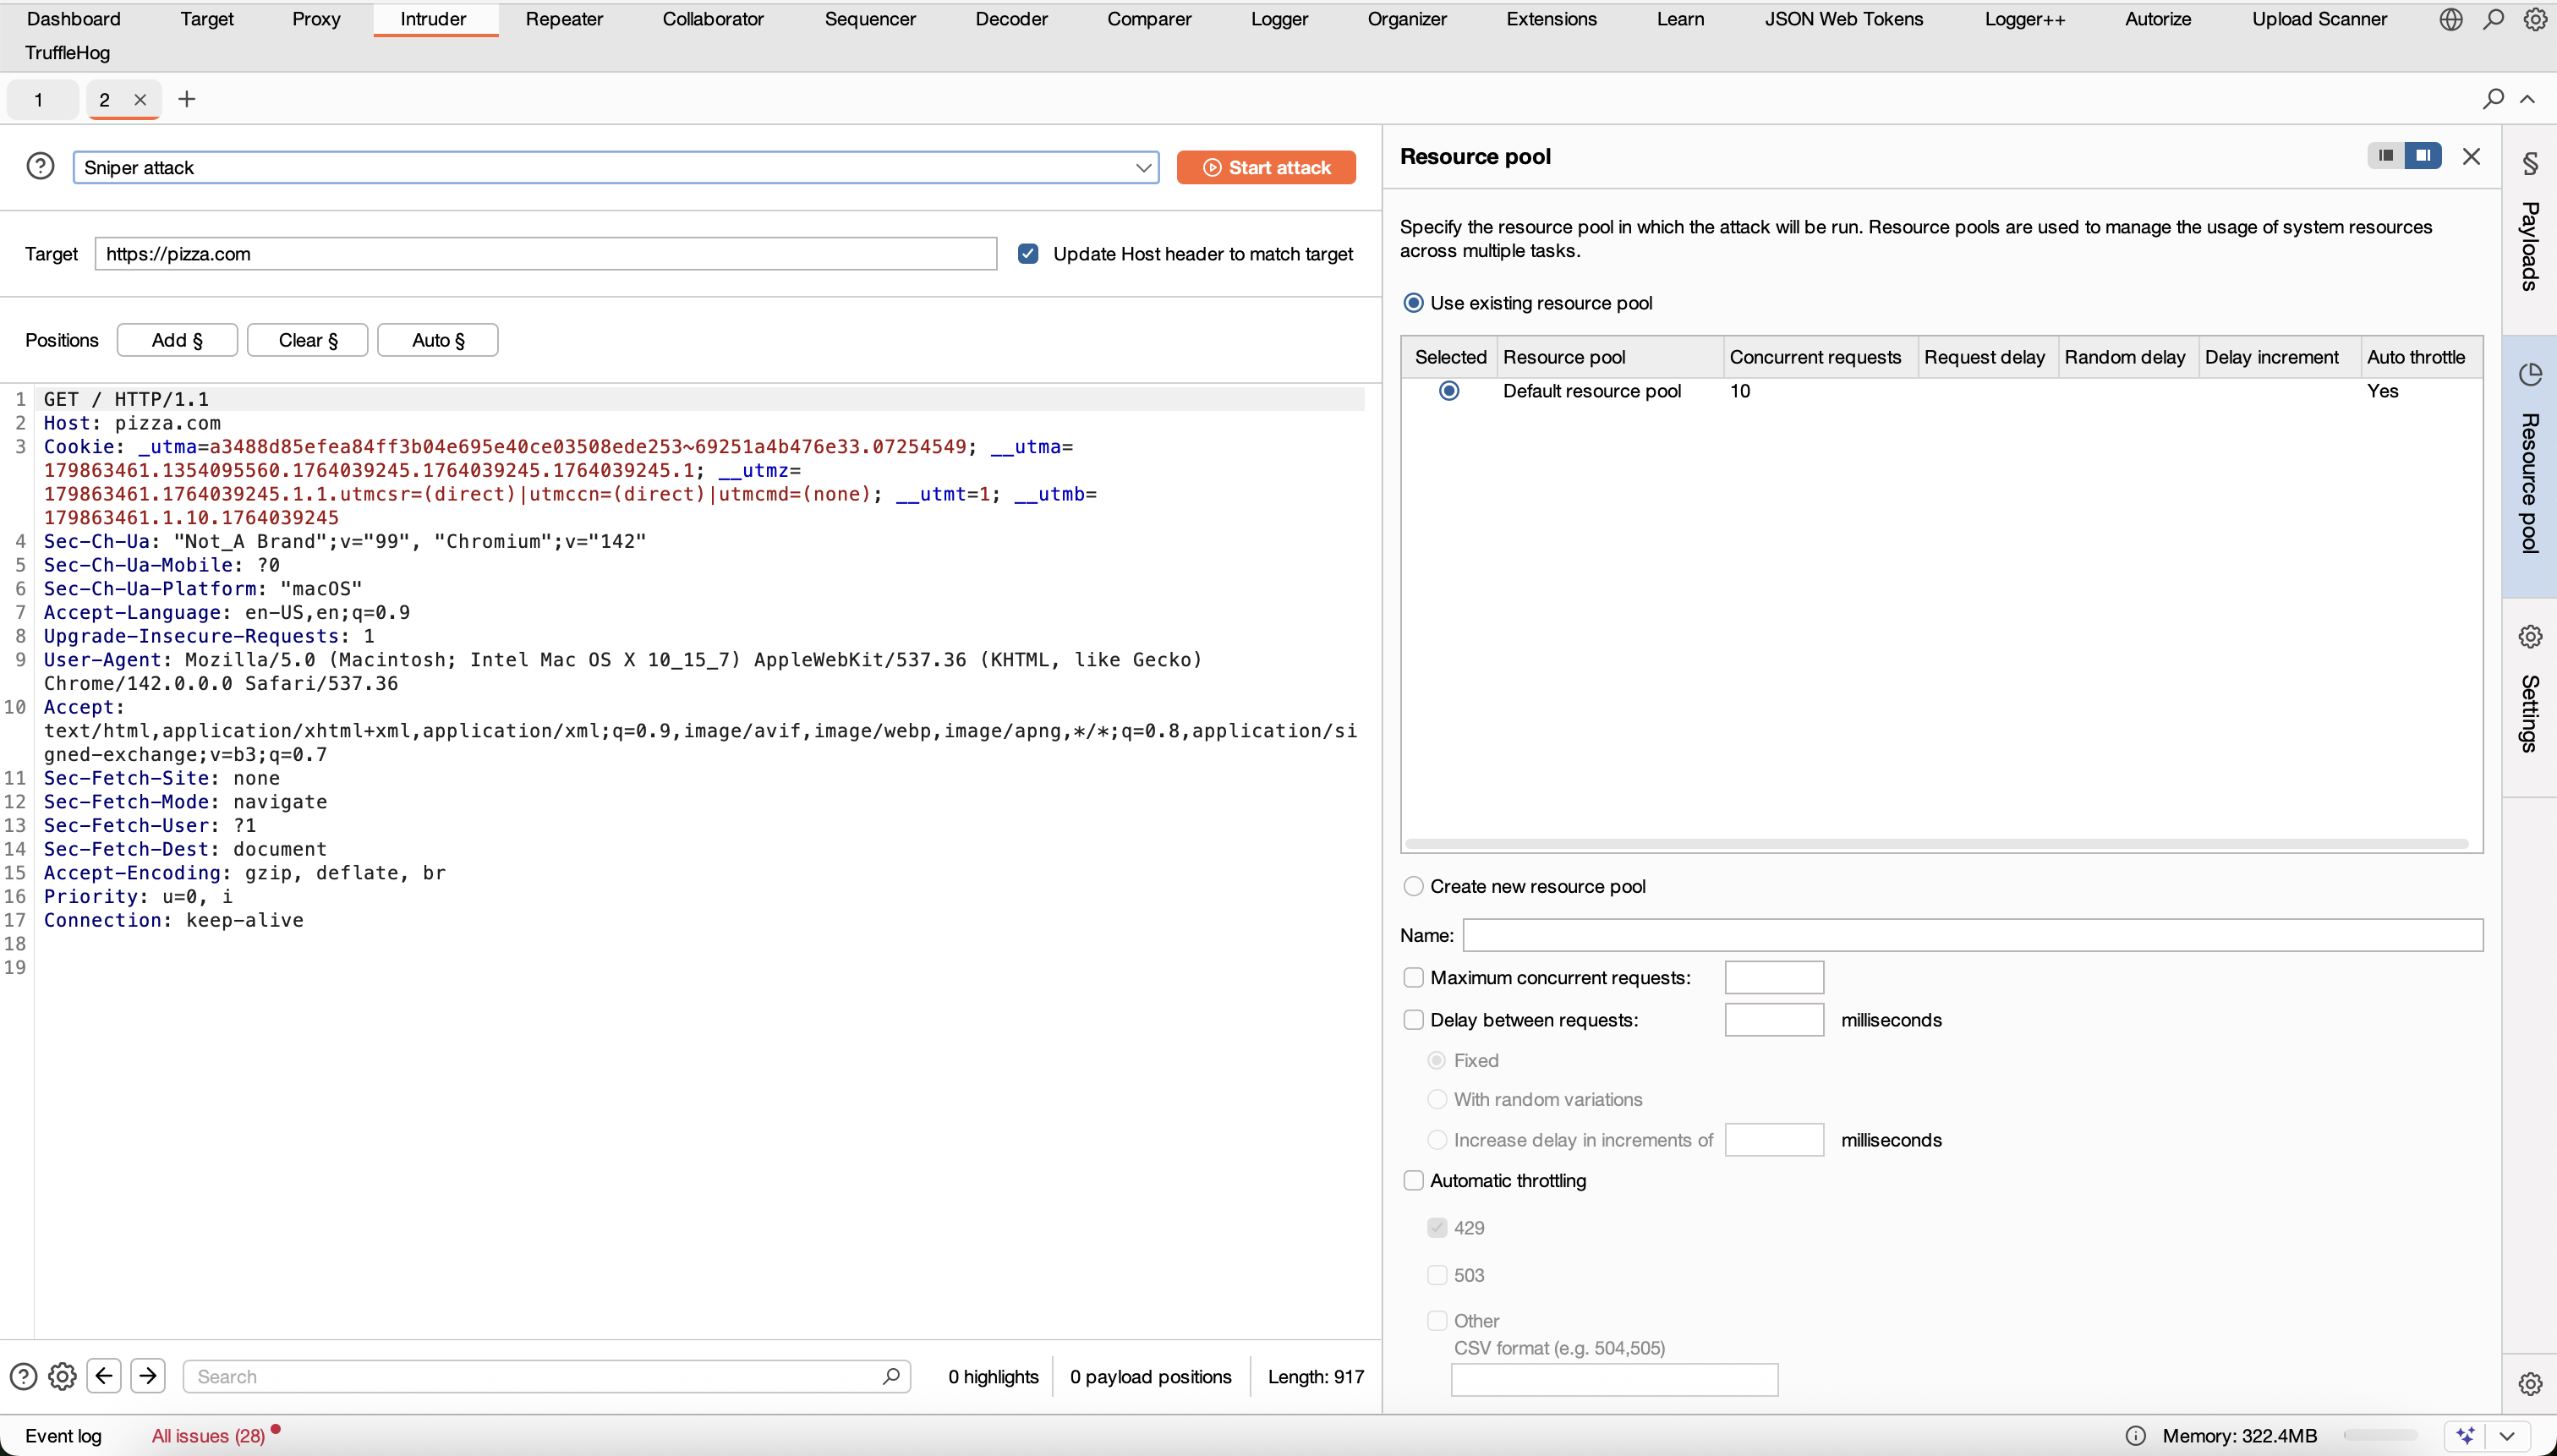Uncheck Update Host header to match target
2557x1456 pixels.
(x=1028, y=254)
